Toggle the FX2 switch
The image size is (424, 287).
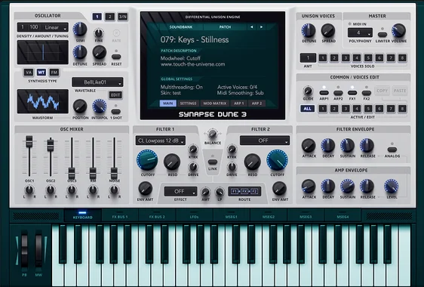point(367,93)
